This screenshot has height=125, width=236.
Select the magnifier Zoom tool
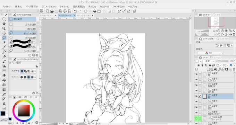pos(4,19)
